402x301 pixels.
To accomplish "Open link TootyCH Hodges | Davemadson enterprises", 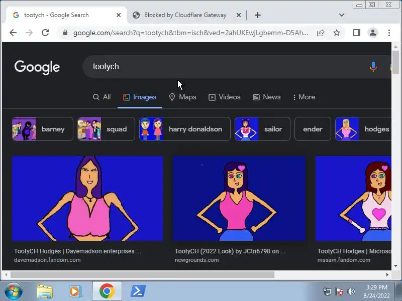I will tap(77, 251).
